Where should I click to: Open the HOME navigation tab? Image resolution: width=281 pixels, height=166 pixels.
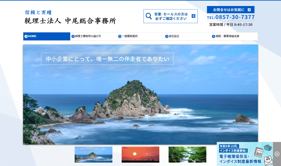click(x=47, y=36)
